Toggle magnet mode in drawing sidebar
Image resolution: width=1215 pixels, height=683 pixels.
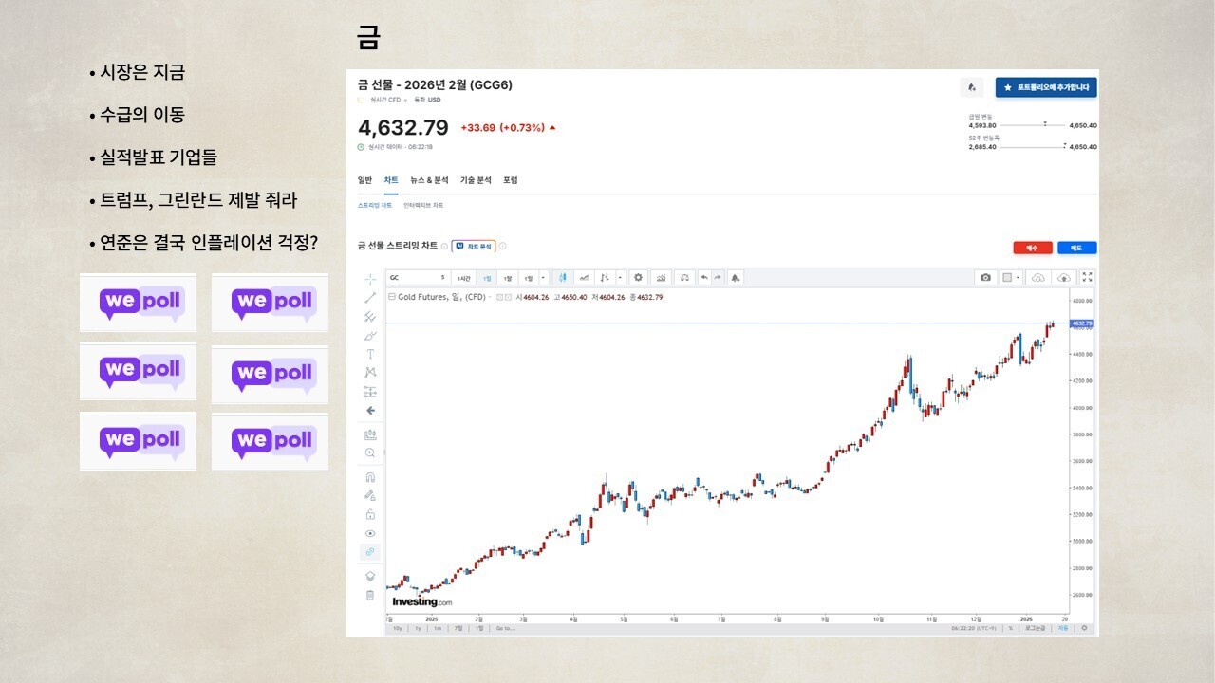click(370, 477)
